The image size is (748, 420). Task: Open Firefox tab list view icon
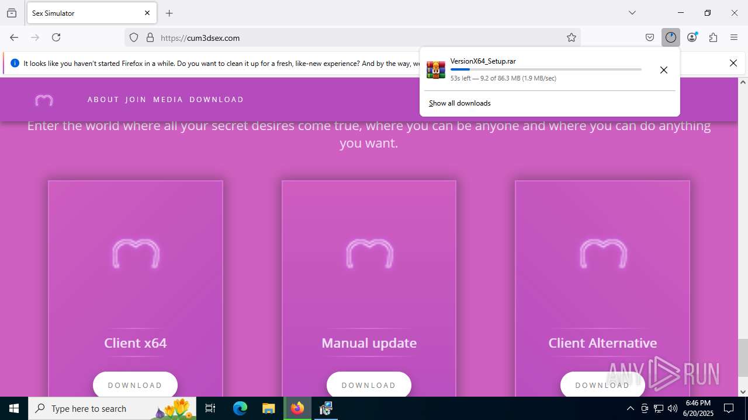click(12, 13)
